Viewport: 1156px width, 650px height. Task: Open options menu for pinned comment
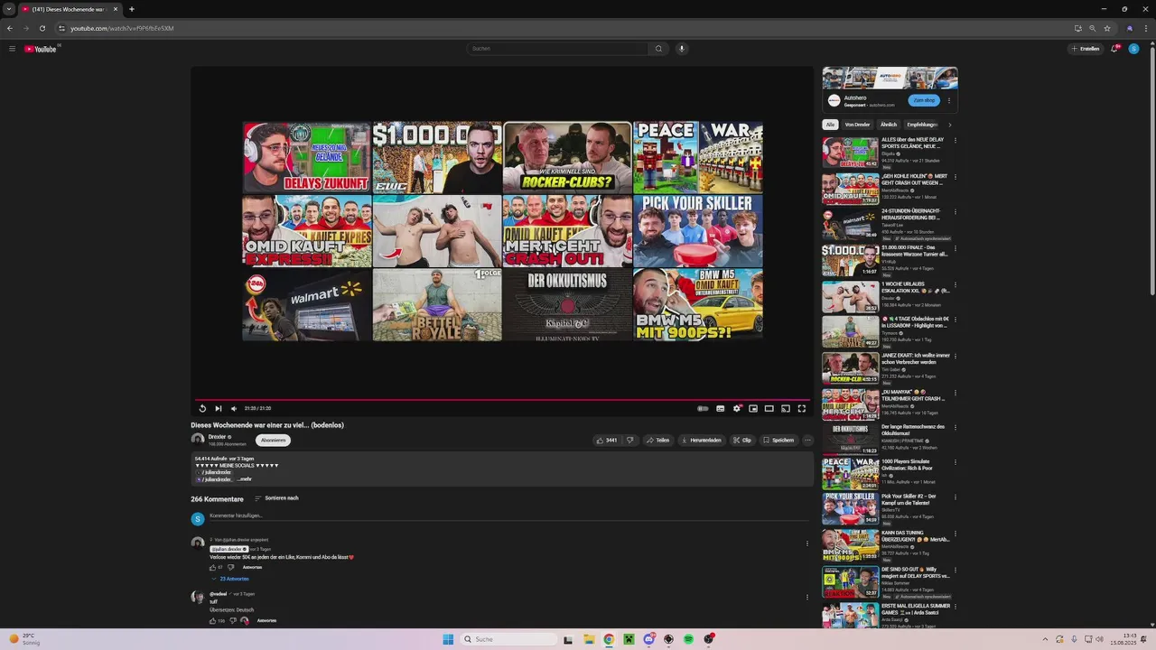(807, 543)
